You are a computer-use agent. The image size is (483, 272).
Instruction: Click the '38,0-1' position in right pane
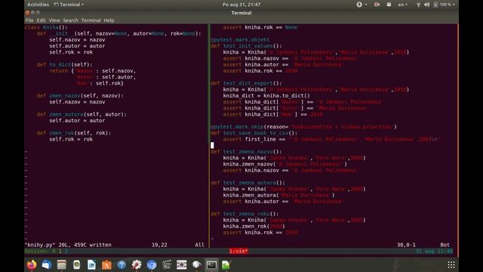[x=406, y=245]
